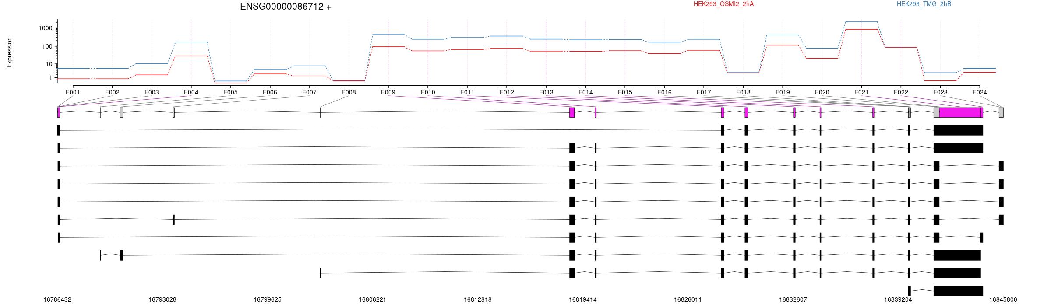The width and height of the screenshot is (1051, 306).
Task: Click genomic coordinate 16793028
Action: tap(162, 300)
